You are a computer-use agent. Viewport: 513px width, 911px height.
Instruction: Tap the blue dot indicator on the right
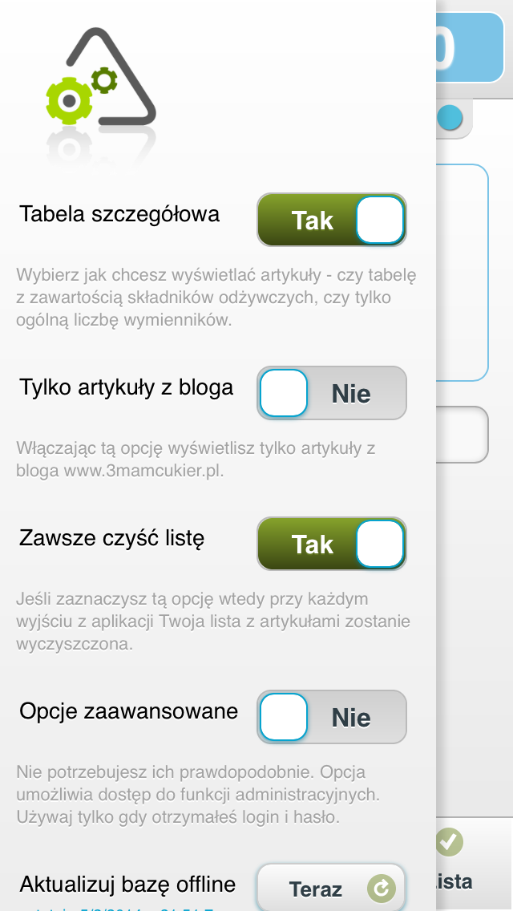pos(450,118)
